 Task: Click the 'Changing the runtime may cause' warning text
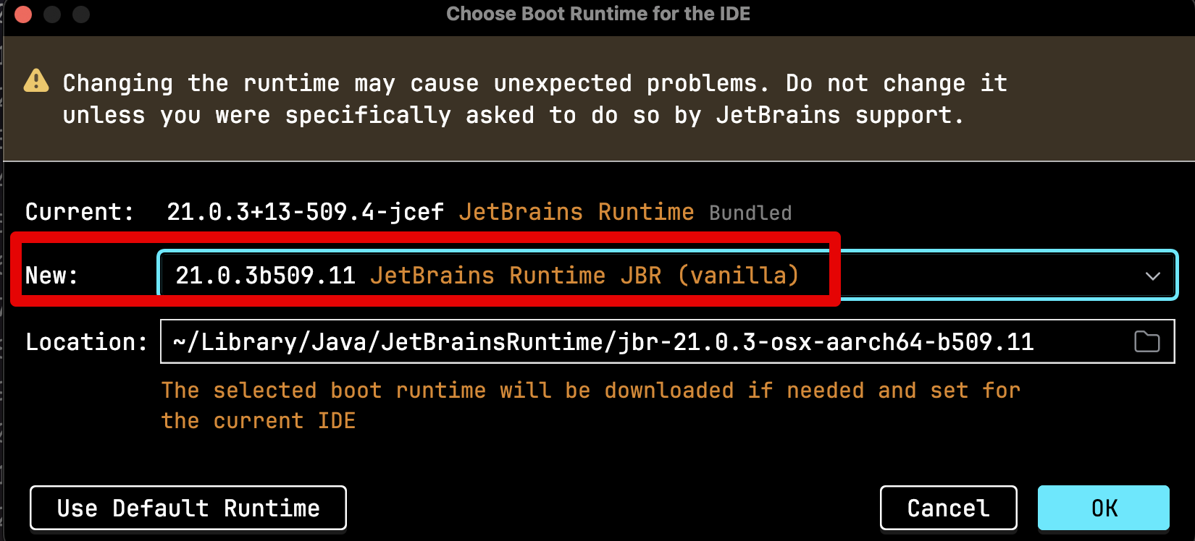click(x=271, y=83)
